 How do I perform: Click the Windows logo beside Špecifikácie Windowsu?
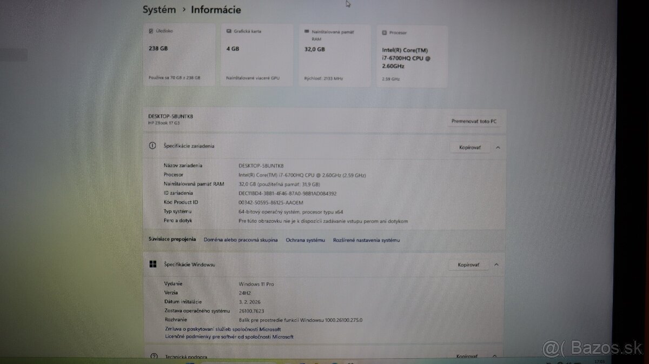coord(153,264)
